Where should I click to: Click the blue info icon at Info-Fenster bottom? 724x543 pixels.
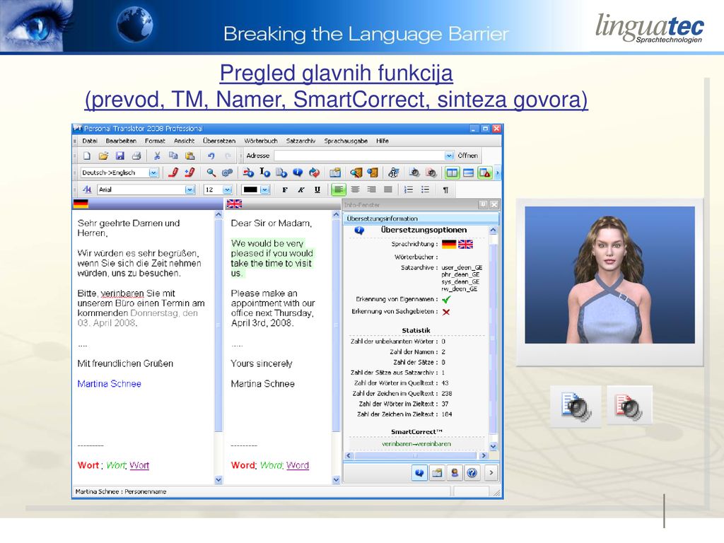[x=419, y=472]
